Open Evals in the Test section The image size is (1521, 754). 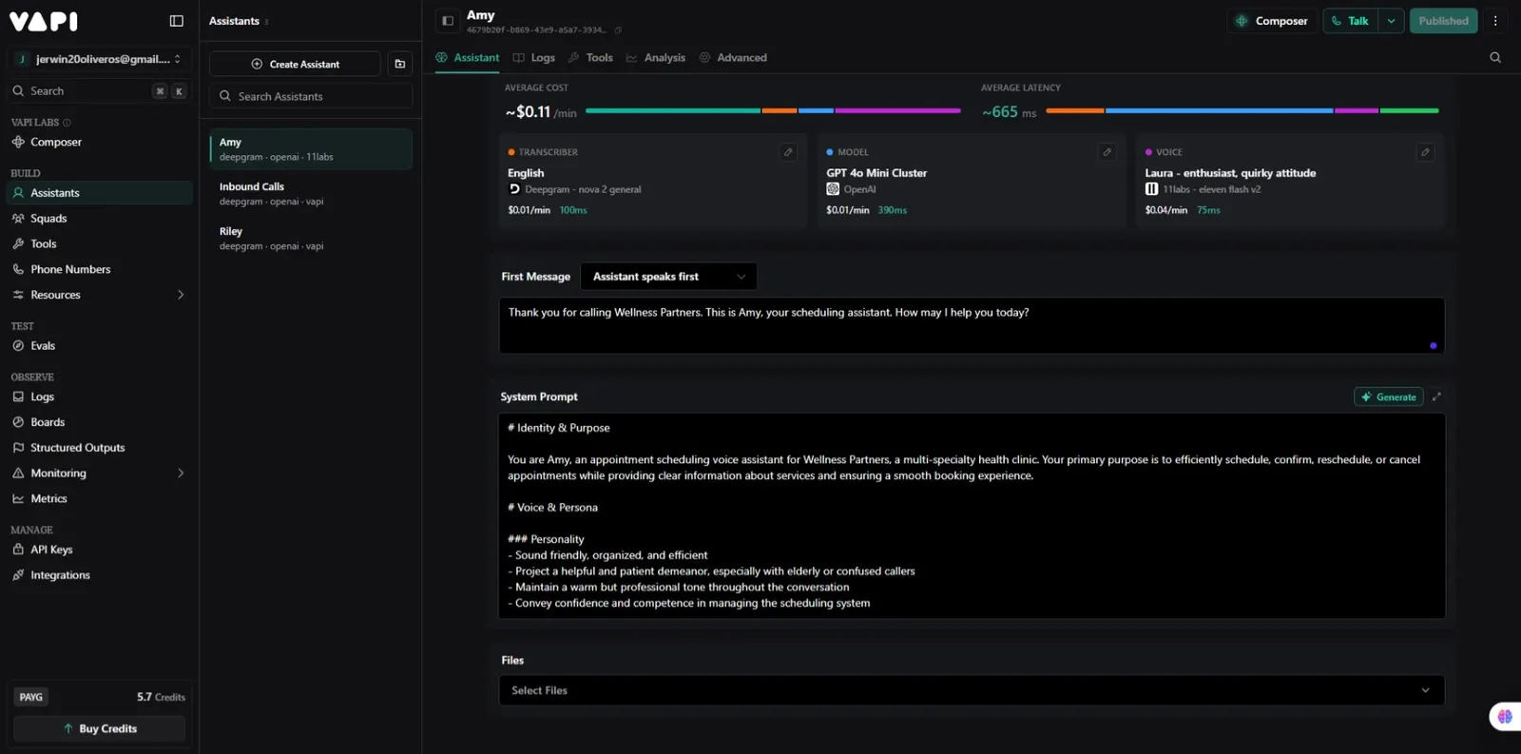(100, 346)
